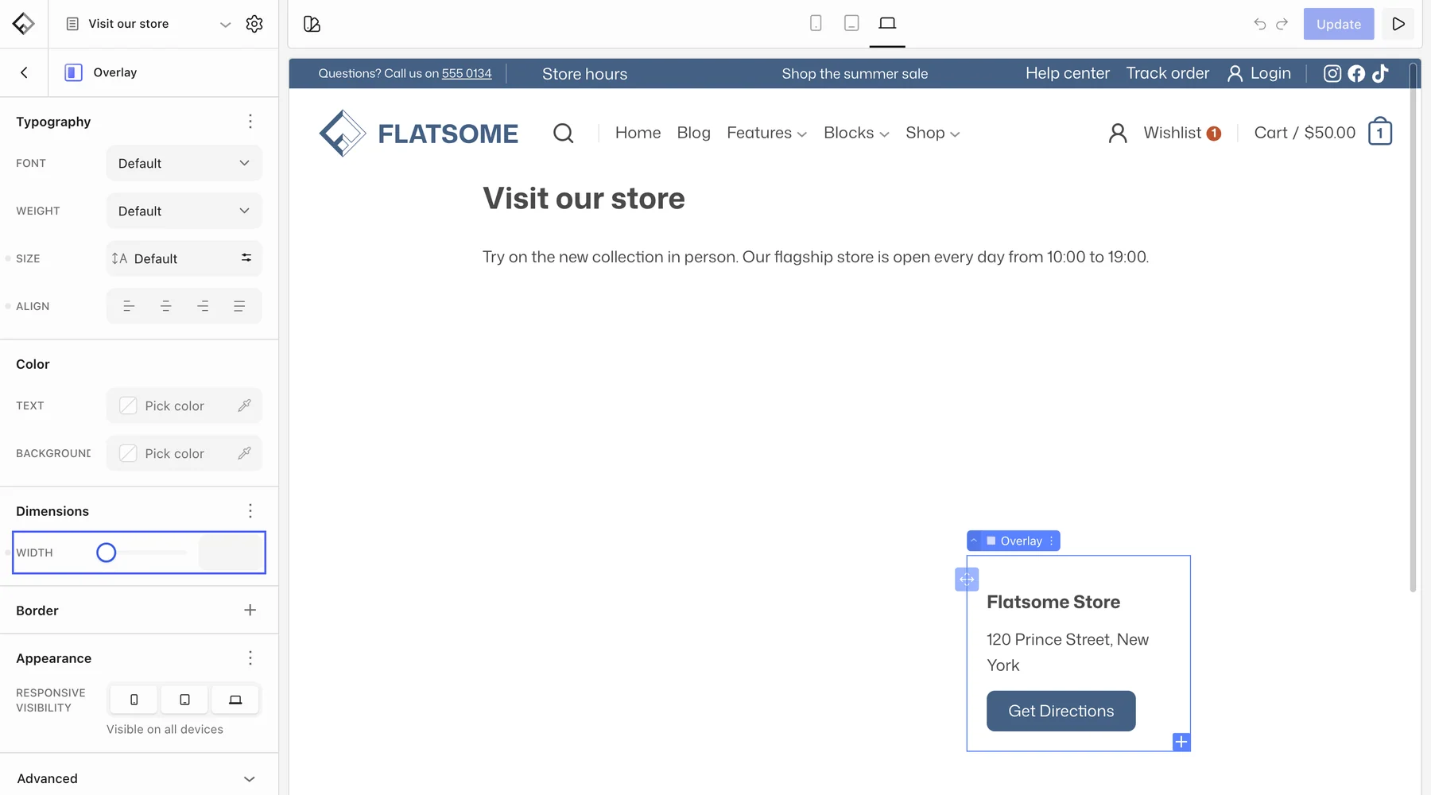The image size is (1431, 795).
Task: Pick background color with eyedropper icon
Action: 245,453
